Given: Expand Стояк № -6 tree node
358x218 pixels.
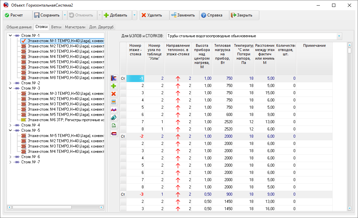Looking at the screenshot, I should [x=10, y=157].
